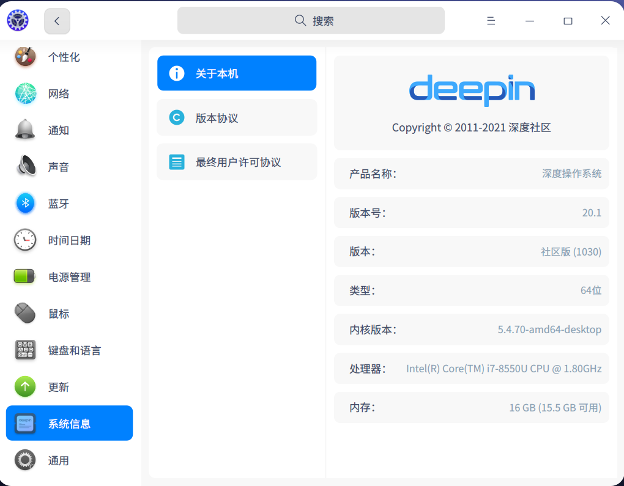The image size is (624, 486).
Task: Select the 更新 green arrow icon
Action: click(x=25, y=387)
